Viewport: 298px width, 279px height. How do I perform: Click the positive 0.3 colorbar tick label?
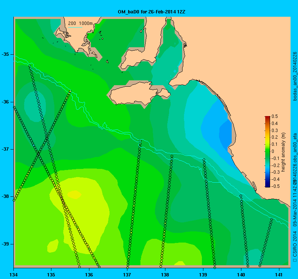point(275,131)
